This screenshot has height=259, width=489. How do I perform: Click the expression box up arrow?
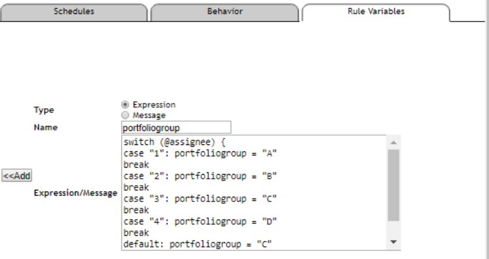[x=393, y=143]
